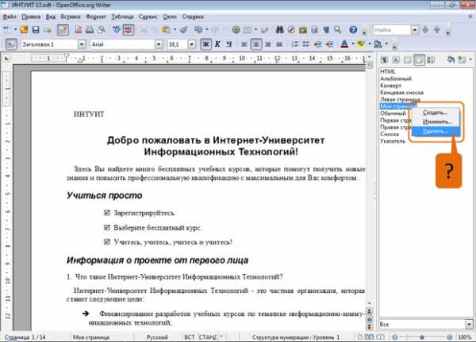
Task: Apply highlighting with the yellow marker icon
Action: pyautogui.click(x=361, y=44)
